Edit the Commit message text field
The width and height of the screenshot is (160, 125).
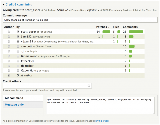pyautogui.click(x=80, y=20)
